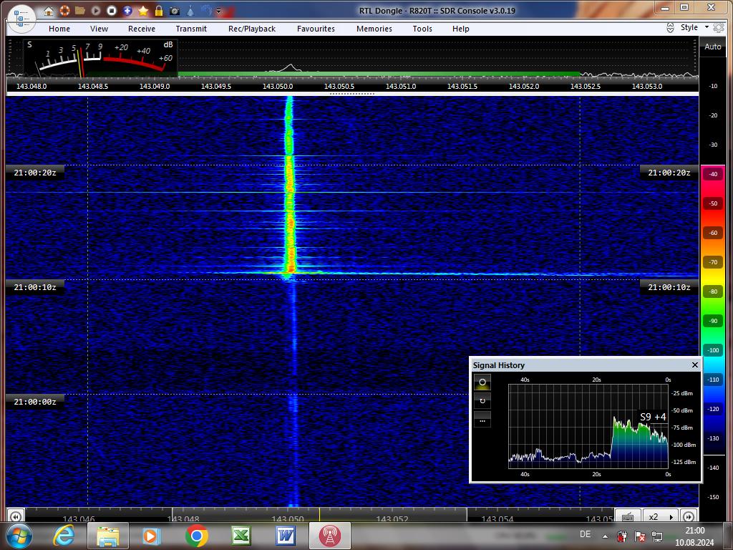Click the Signal History graph area
733x550 pixels.
pyautogui.click(x=588, y=427)
